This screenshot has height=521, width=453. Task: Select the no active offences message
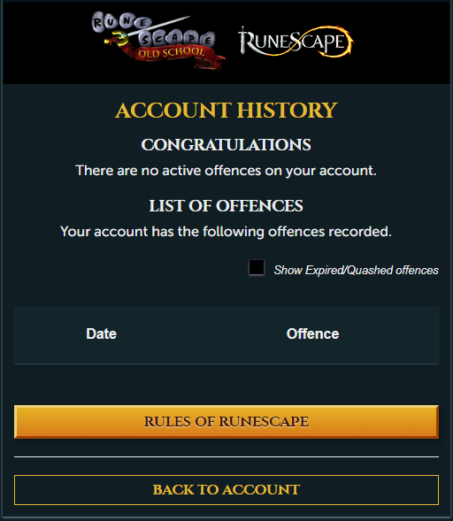(226, 171)
